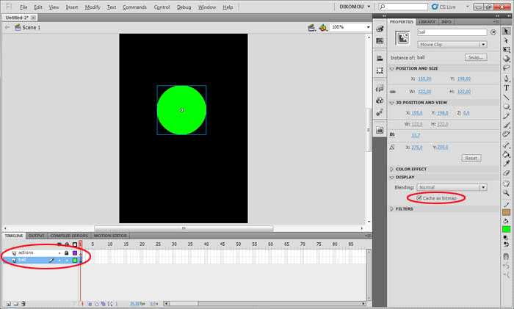This screenshot has height=309, width=514.
Task: Select the Text tool
Action: pyautogui.click(x=506, y=88)
